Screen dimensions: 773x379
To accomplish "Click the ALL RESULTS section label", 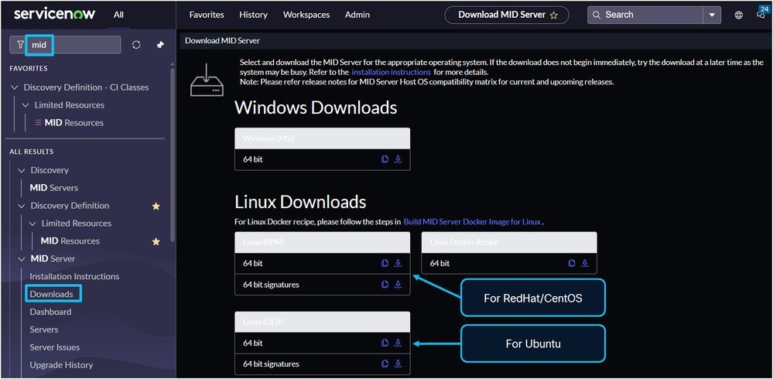I will [x=32, y=152].
